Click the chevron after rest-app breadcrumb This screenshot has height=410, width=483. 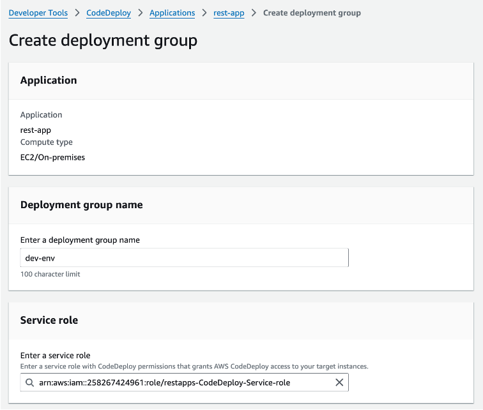pos(254,13)
